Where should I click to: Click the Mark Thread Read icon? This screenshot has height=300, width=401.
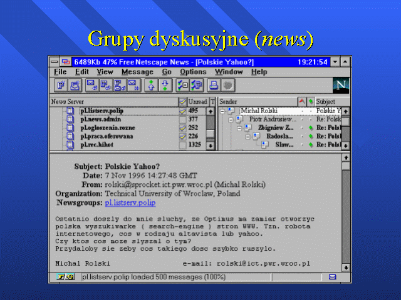point(182,85)
